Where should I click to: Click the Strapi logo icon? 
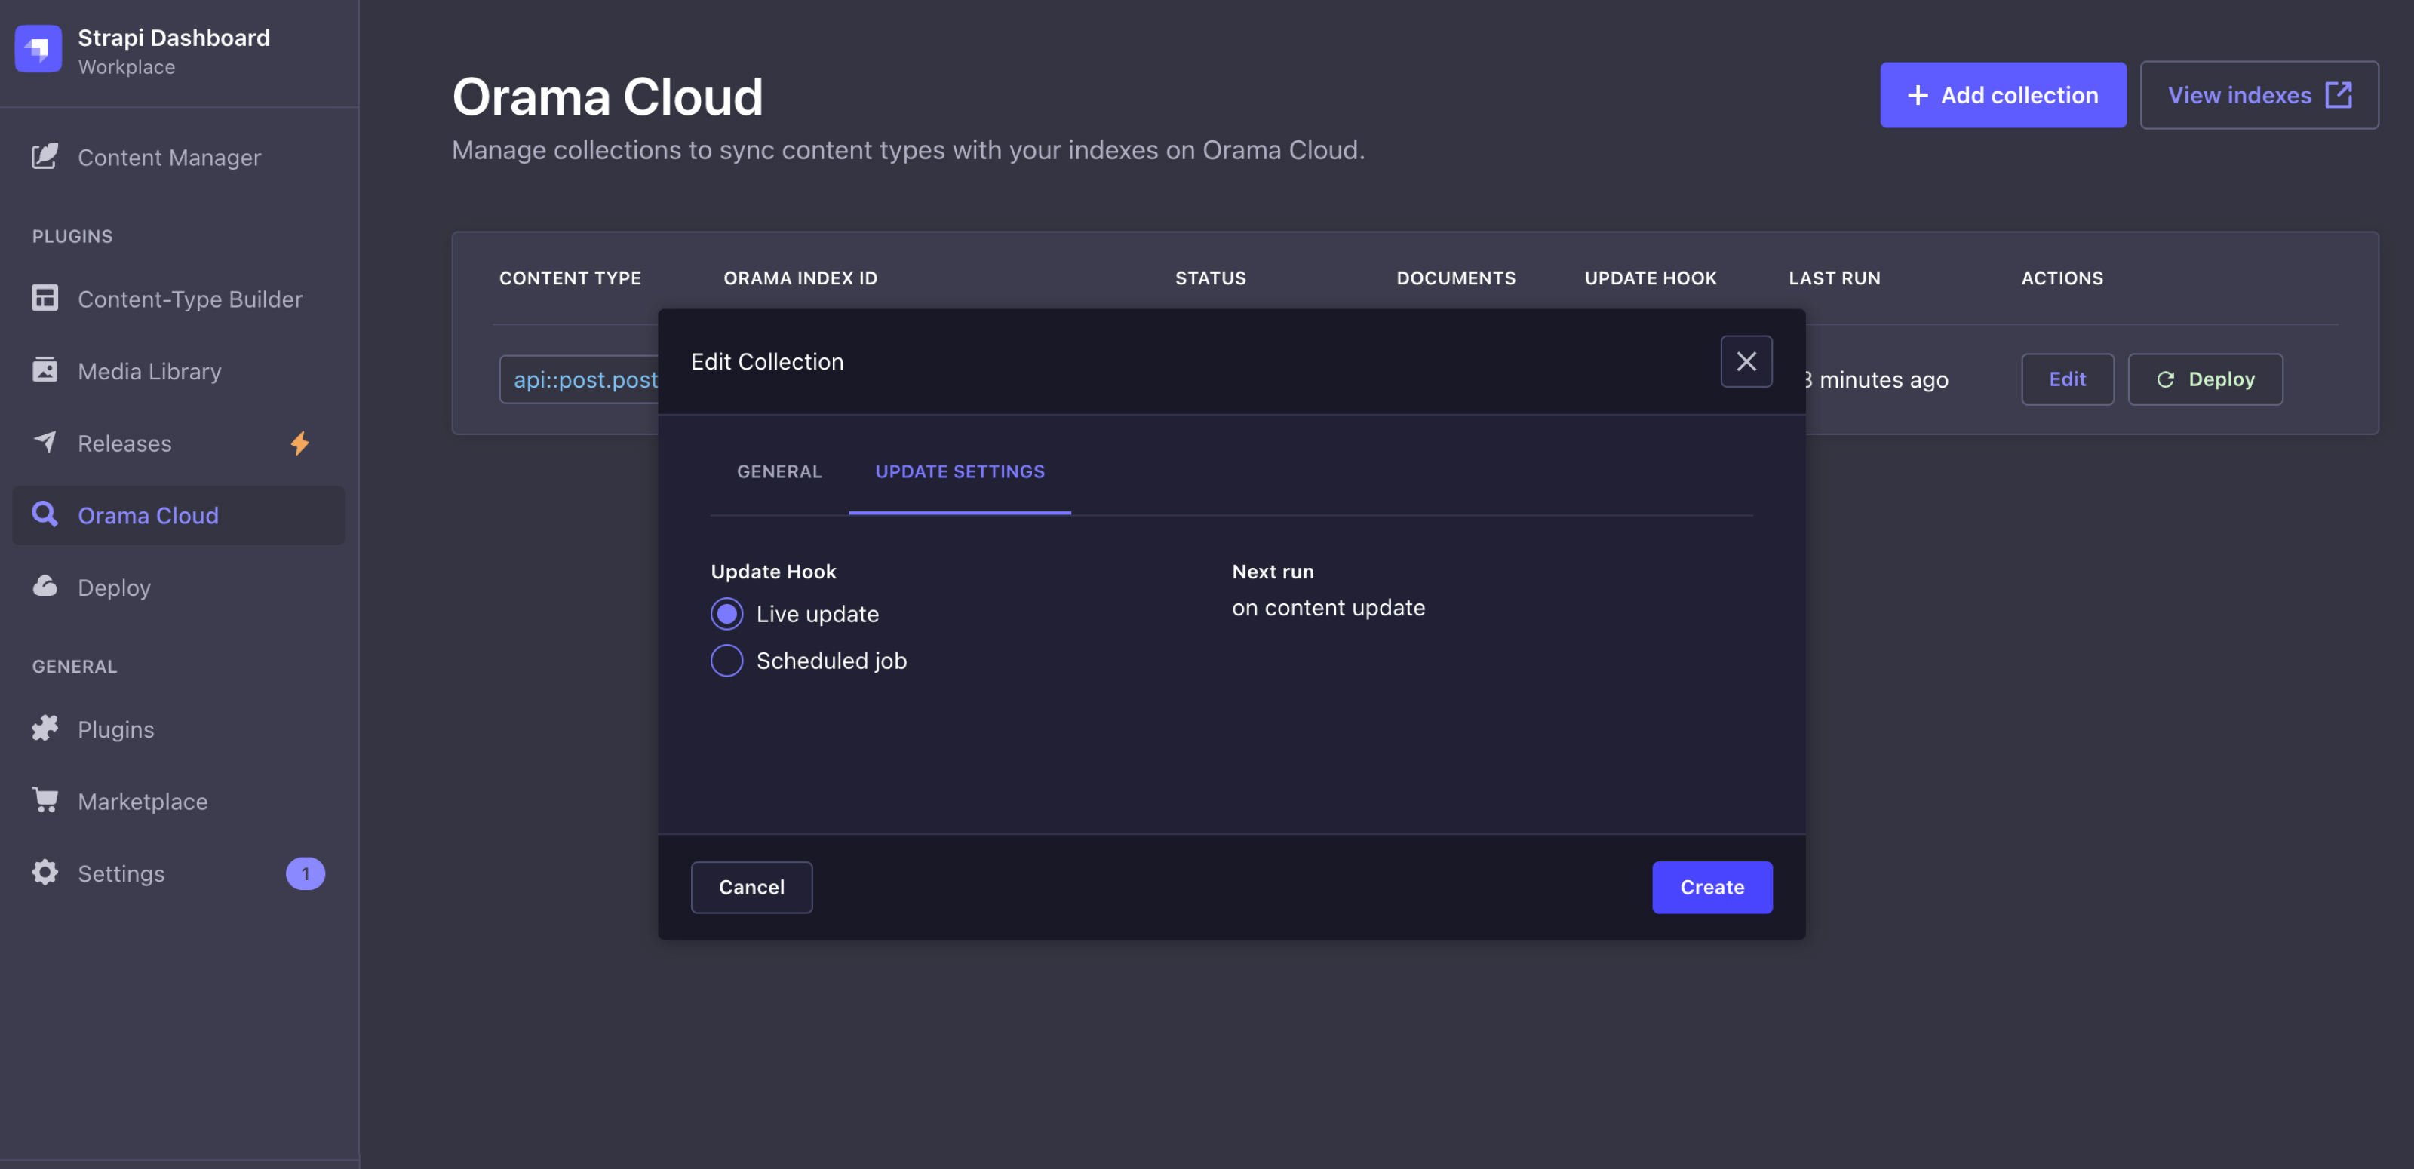click(x=38, y=48)
